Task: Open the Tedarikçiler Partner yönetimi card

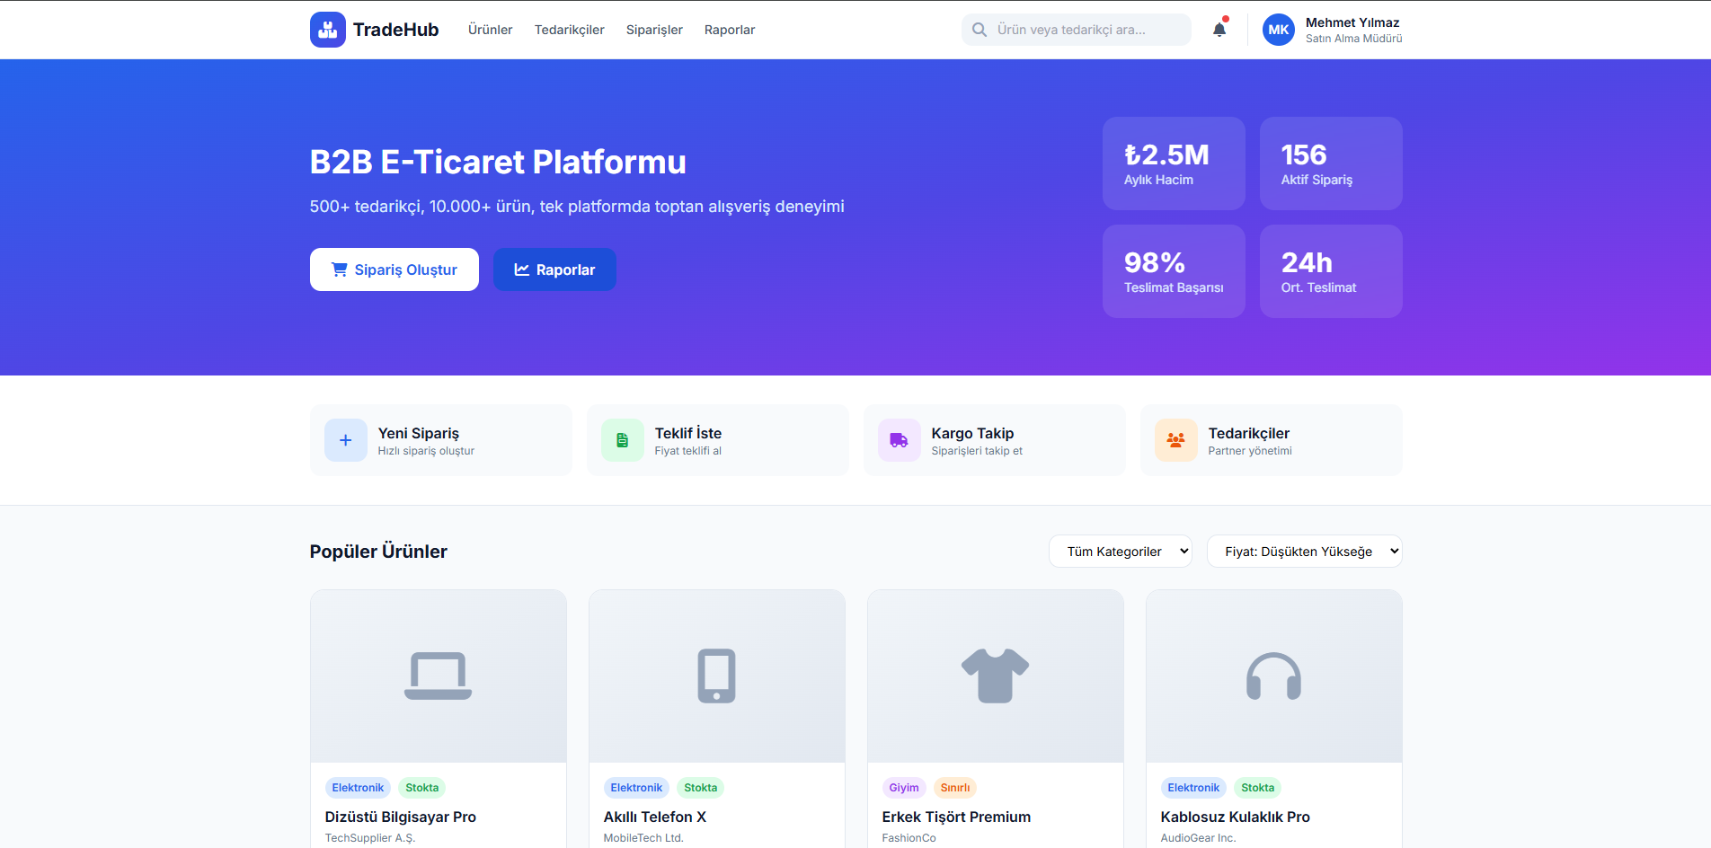Action: coord(1272,440)
